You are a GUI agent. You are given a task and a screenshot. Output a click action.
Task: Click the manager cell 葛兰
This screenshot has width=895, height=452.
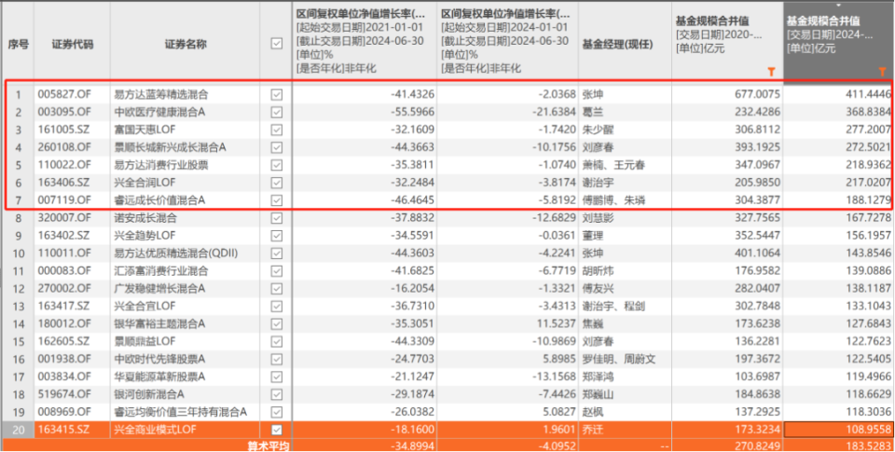593,113
